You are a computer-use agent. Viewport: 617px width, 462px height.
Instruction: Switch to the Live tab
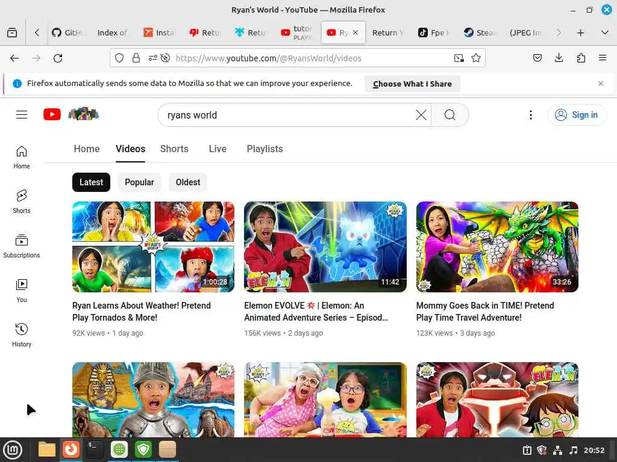218,149
